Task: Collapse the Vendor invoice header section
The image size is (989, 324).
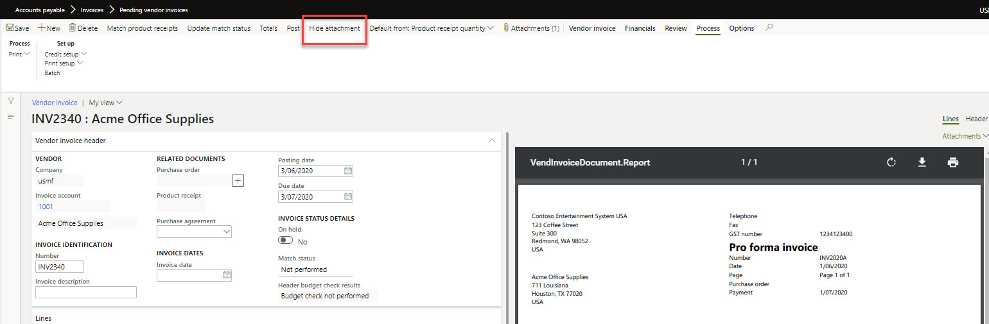Action: [492, 141]
